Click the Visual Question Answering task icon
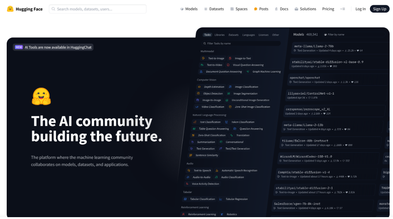 [x=228, y=65]
